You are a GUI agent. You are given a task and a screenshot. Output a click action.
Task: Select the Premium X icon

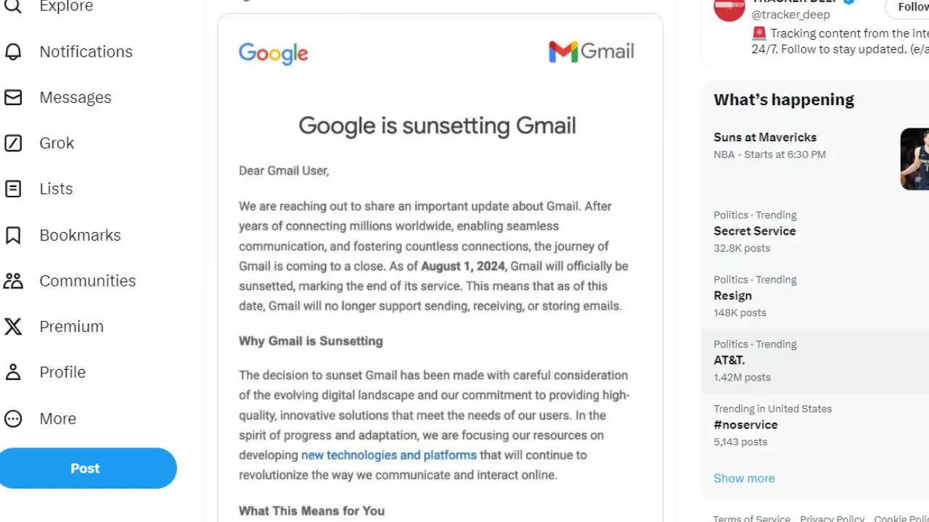point(13,326)
